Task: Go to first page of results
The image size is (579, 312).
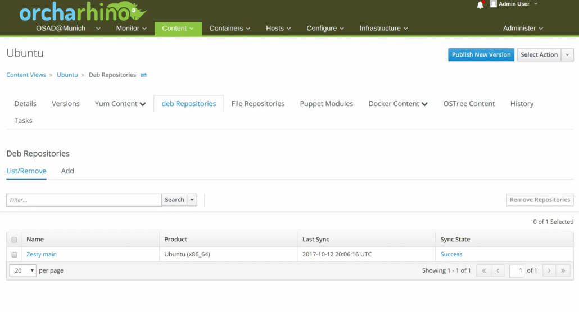Action: point(483,270)
